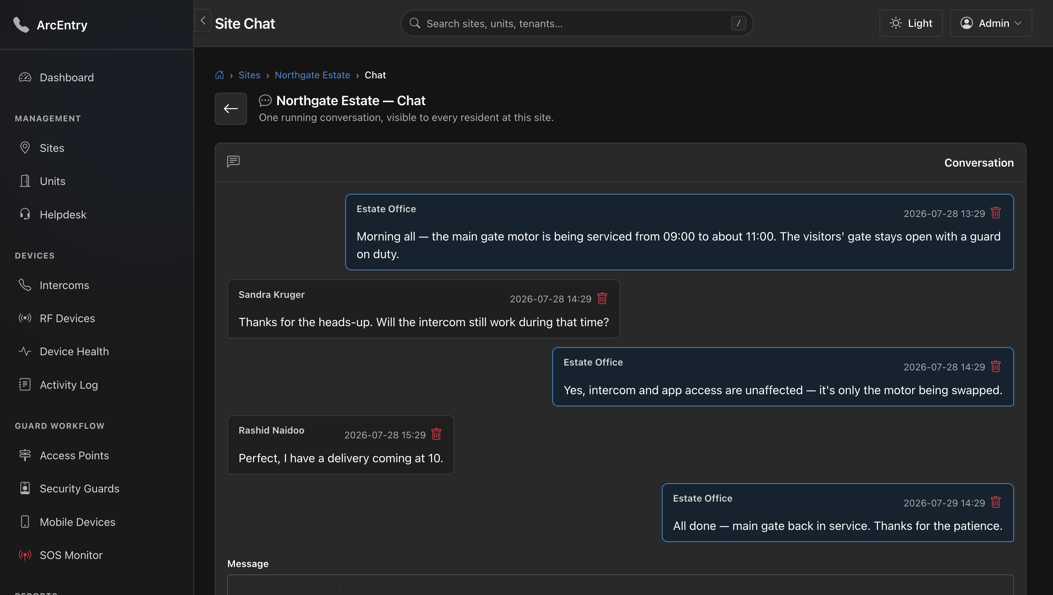Click the slash shortcut key hint

point(738,23)
